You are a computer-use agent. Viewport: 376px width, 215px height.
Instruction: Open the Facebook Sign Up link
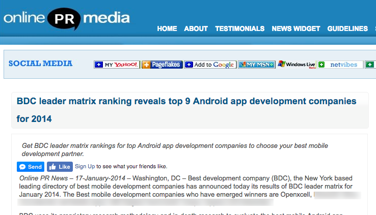click(x=85, y=166)
